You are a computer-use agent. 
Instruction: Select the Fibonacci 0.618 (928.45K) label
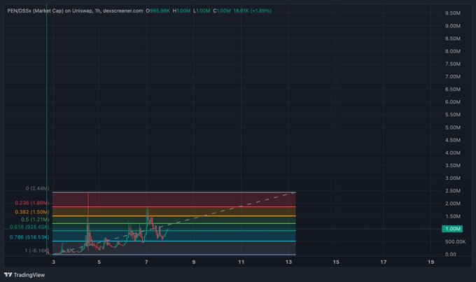(29, 227)
